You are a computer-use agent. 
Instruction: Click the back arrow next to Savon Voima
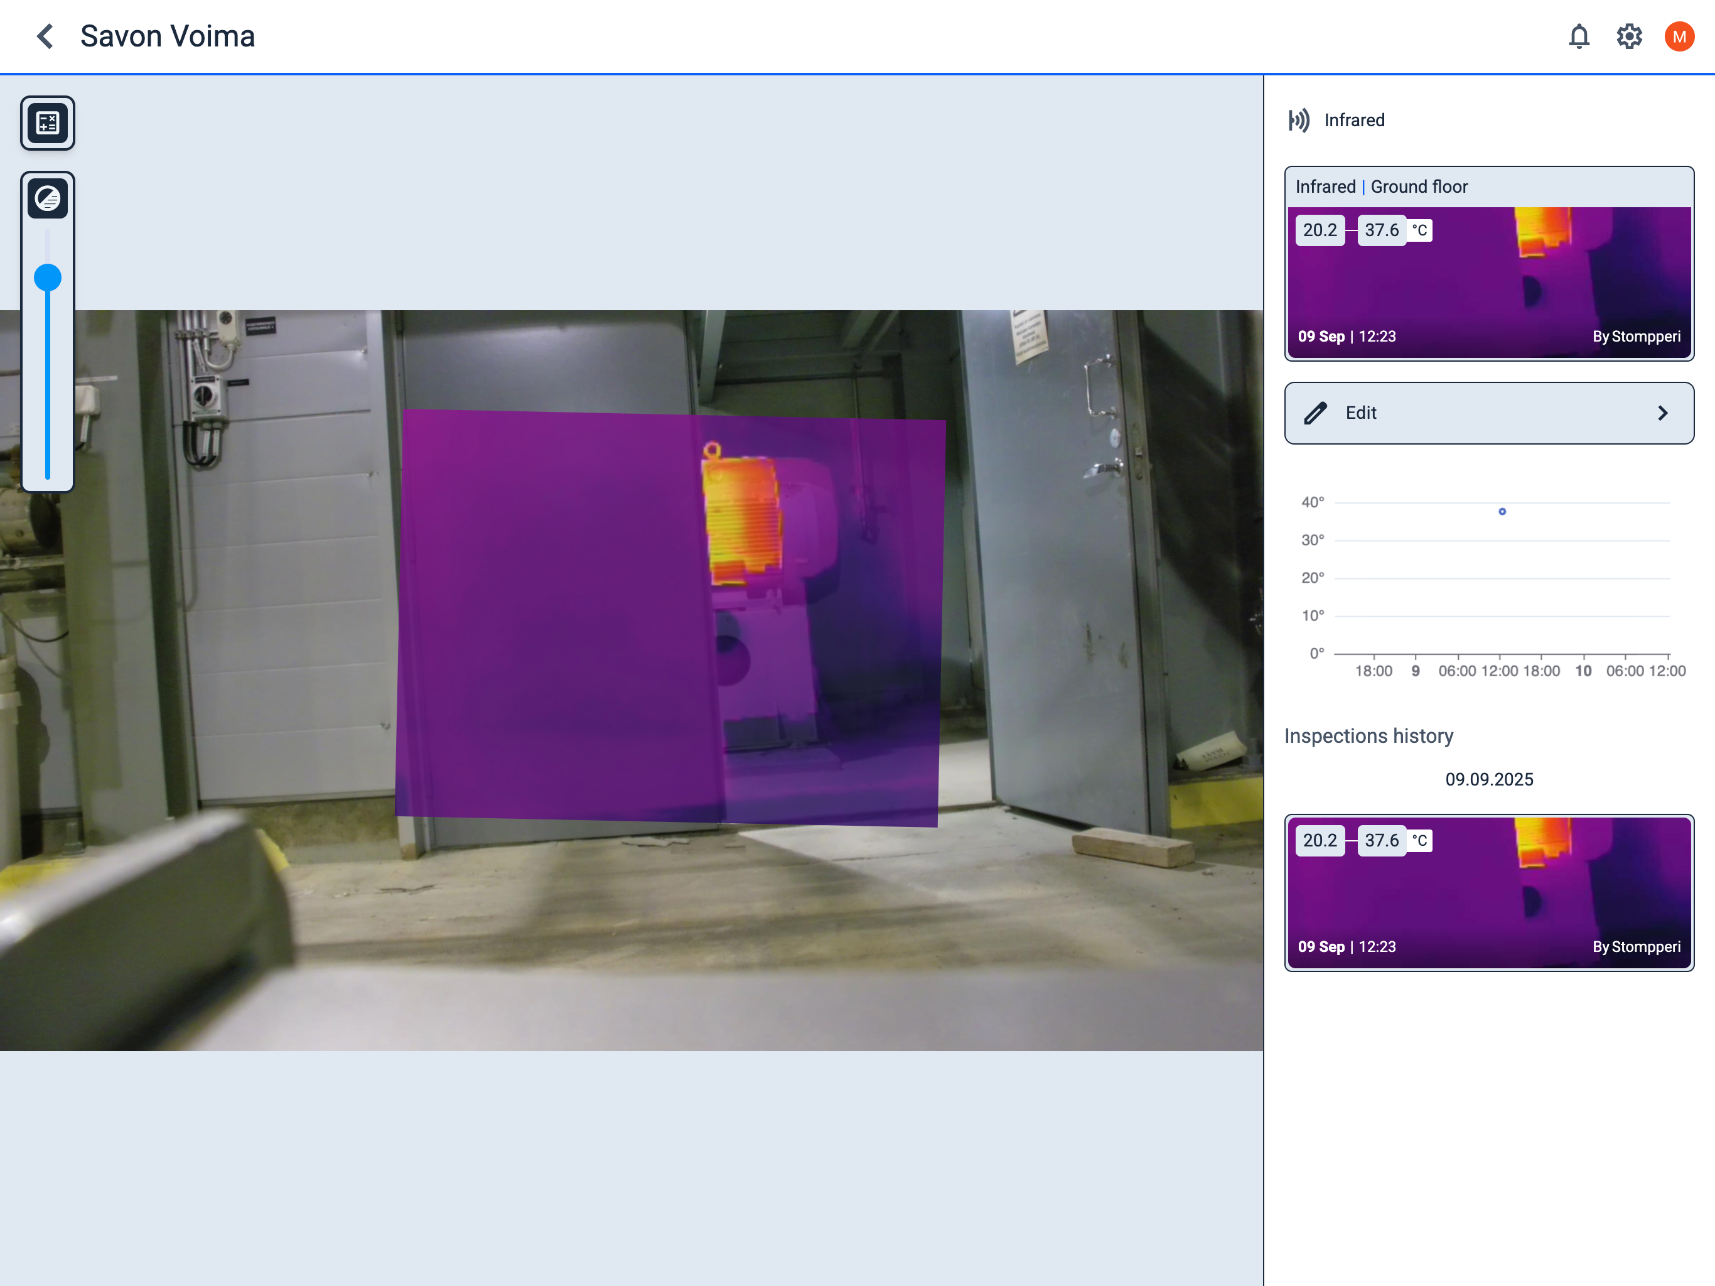[45, 36]
